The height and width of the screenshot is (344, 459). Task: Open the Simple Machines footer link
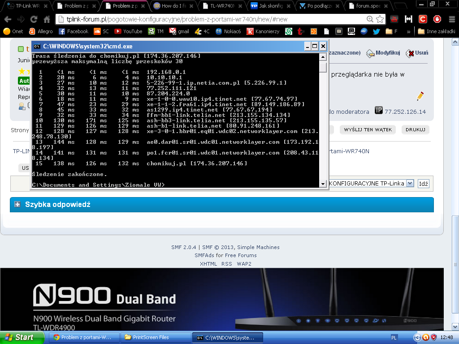(258, 247)
